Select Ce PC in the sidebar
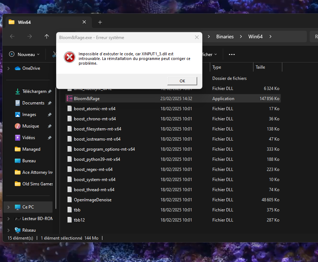 [28, 207]
